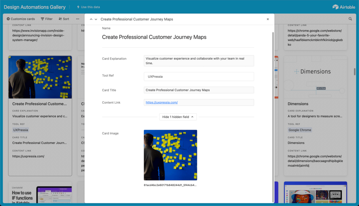Open Customize cards settings
This screenshot has height=206, width=359.
point(21,19)
